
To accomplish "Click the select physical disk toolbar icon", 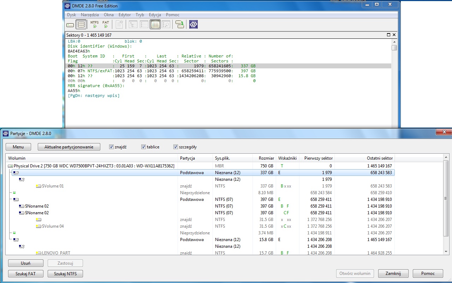I will [70, 25].
